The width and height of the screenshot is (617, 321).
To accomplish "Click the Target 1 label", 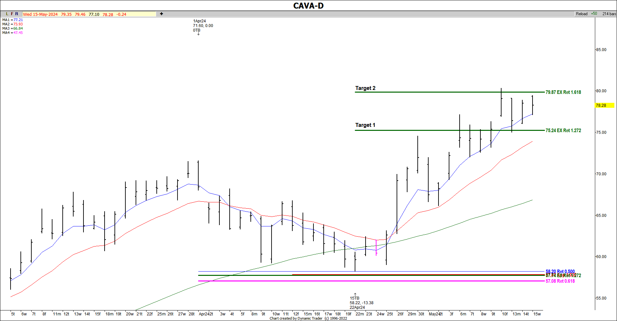I will pyautogui.click(x=365, y=125).
